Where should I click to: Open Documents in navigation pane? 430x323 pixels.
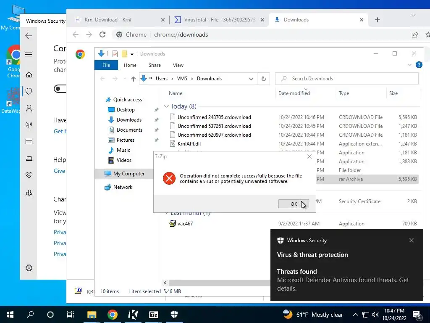129,130
